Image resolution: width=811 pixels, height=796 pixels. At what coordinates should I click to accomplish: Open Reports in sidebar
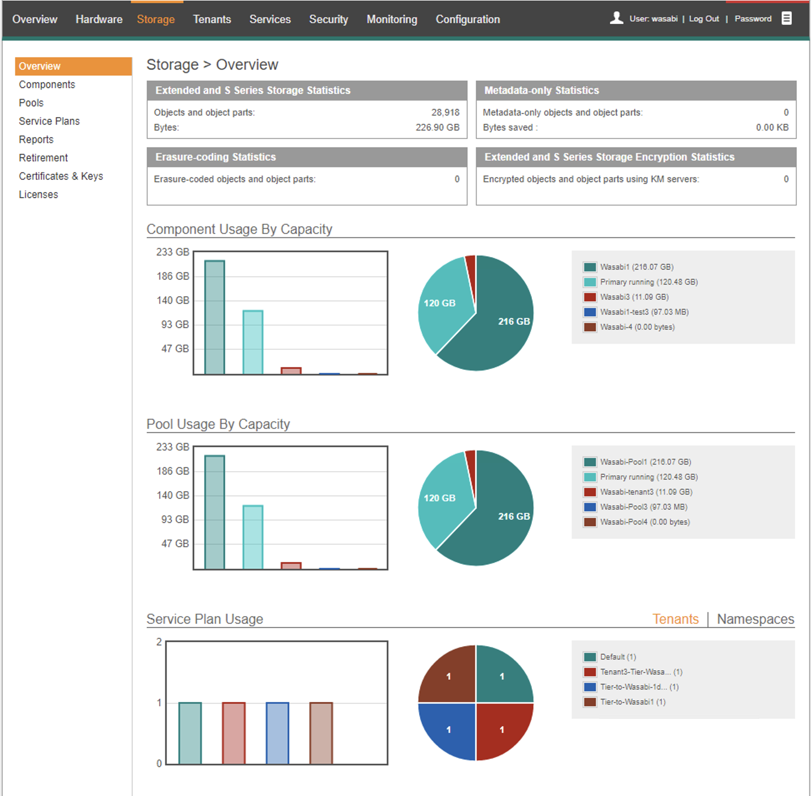tap(36, 140)
